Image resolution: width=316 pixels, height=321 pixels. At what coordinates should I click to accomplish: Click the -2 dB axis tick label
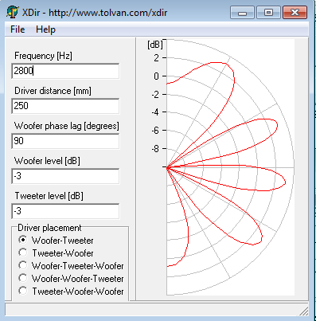pyautogui.click(x=155, y=94)
